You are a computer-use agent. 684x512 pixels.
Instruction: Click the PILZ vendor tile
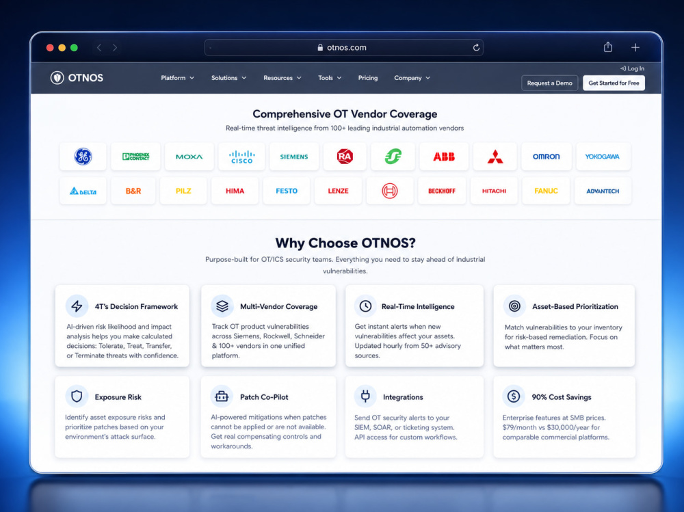point(183,191)
